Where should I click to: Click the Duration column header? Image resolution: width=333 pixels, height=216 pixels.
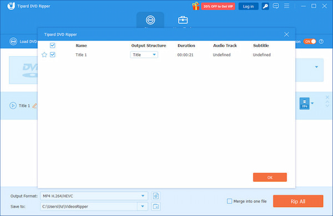pos(186,46)
